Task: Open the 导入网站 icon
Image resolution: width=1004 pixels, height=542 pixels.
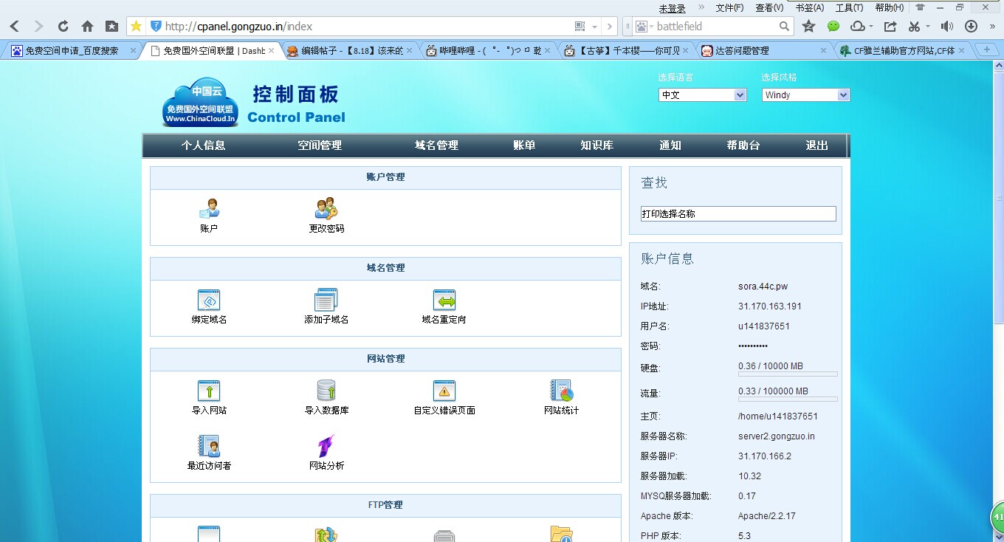Action: click(x=209, y=391)
